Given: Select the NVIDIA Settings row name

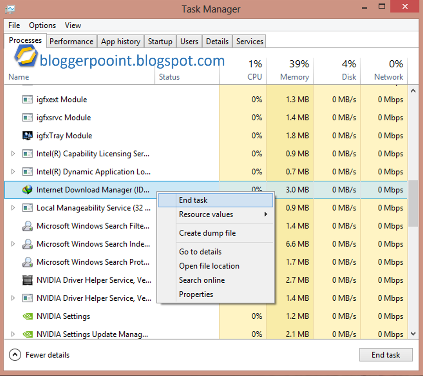Looking at the screenshot, I should coord(63,317).
